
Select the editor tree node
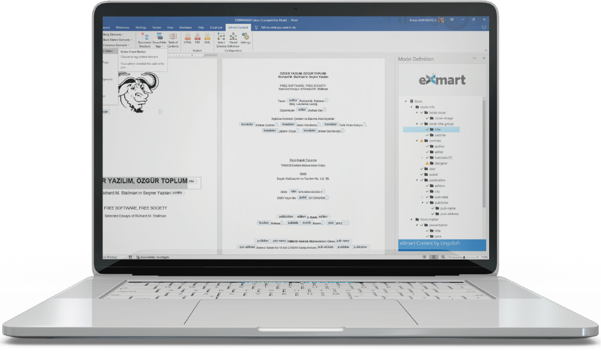coord(439,152)
